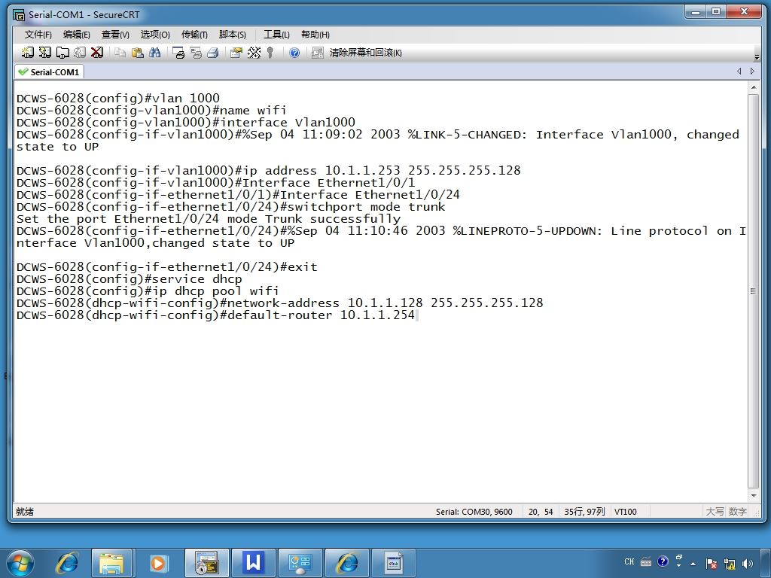Screen dimensions: 771x578
Task: Click '35行, 97列' status bar entry
Action: click(x=584, y=512)
